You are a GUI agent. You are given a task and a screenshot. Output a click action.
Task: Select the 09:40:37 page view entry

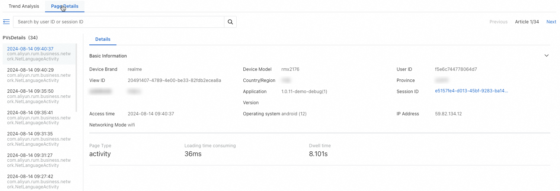(x=39, y=54)
